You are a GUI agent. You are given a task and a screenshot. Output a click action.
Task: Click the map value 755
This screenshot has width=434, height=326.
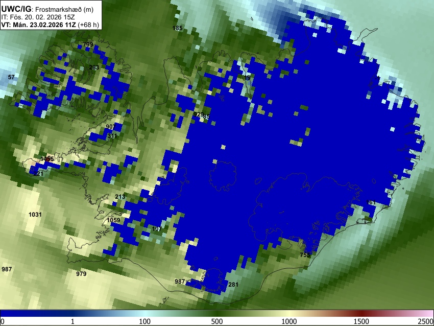(305, 255)
